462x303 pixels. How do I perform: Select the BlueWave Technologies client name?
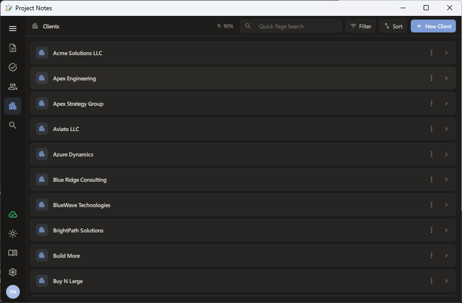[x=81, y=205]
